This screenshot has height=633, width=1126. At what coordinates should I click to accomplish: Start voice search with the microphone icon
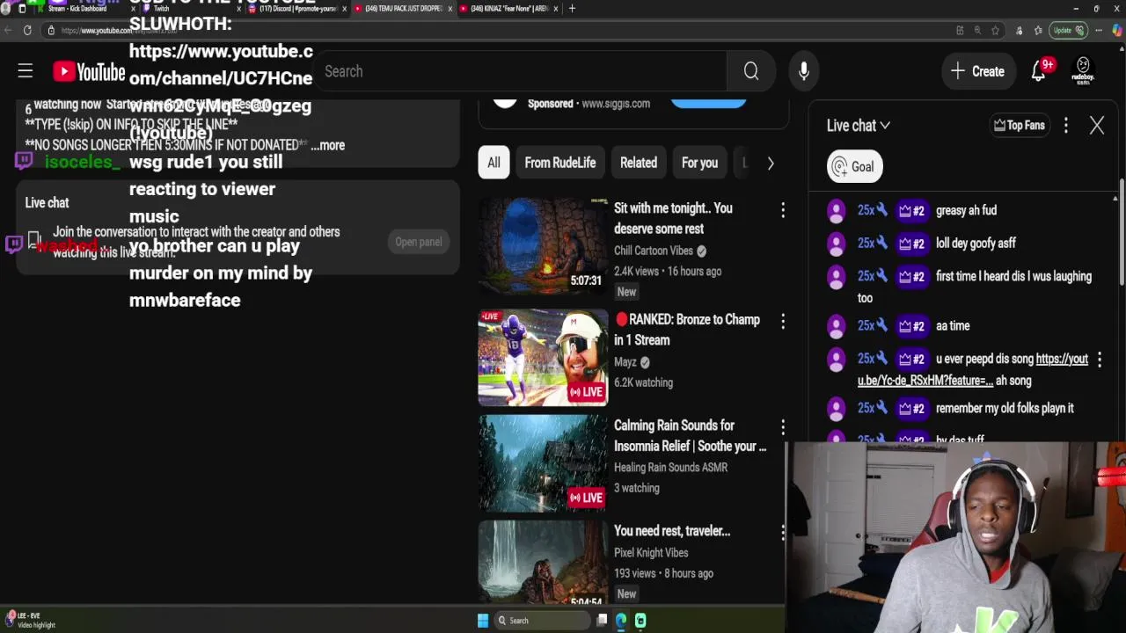(804, 71)
